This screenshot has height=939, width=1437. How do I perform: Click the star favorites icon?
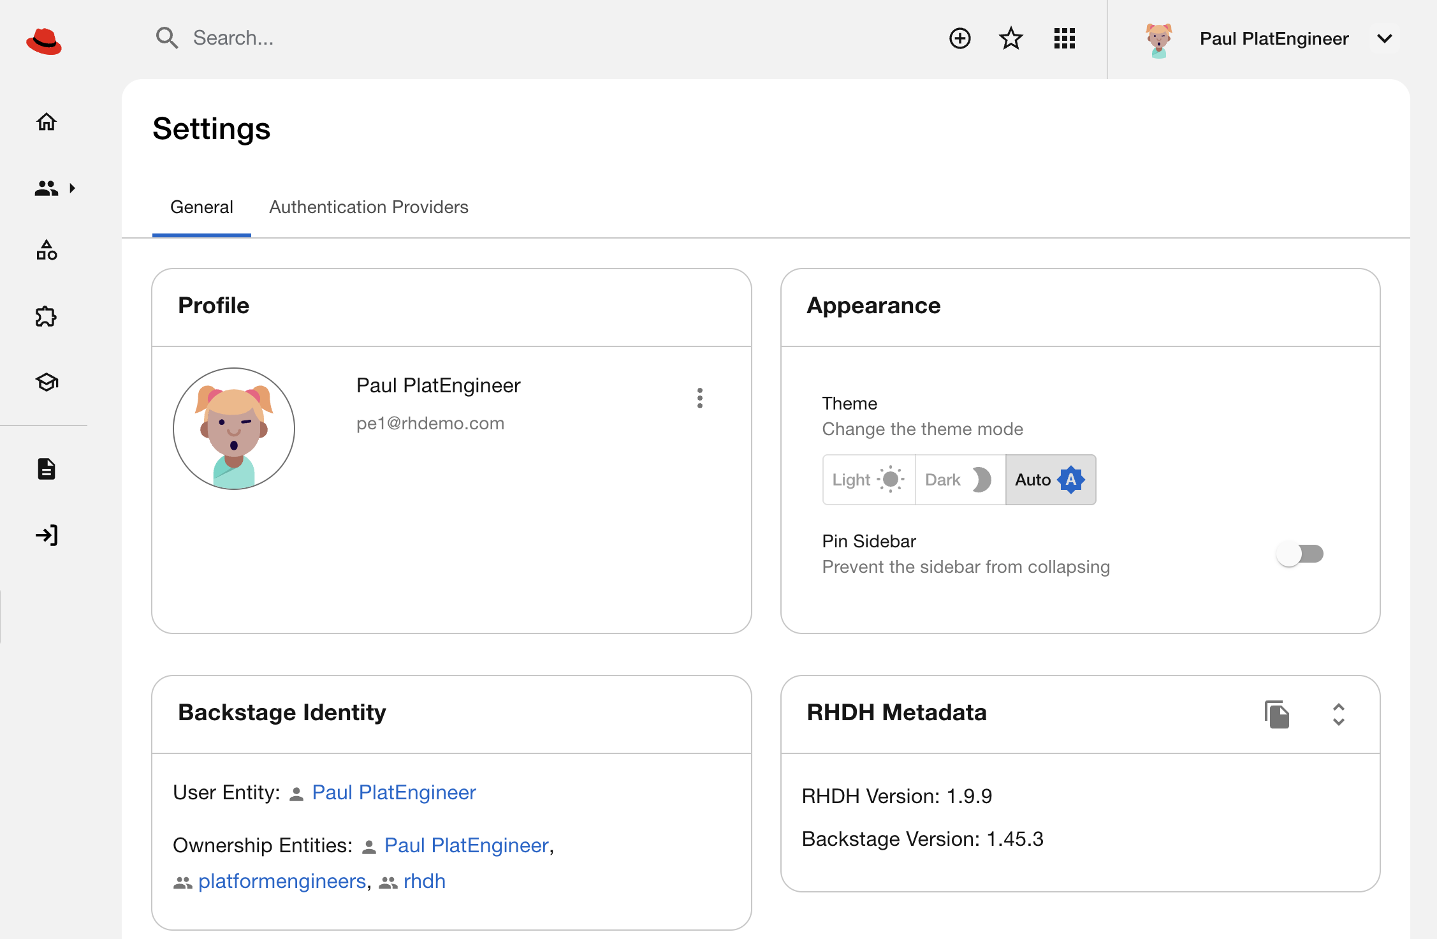coord(1011,38)
